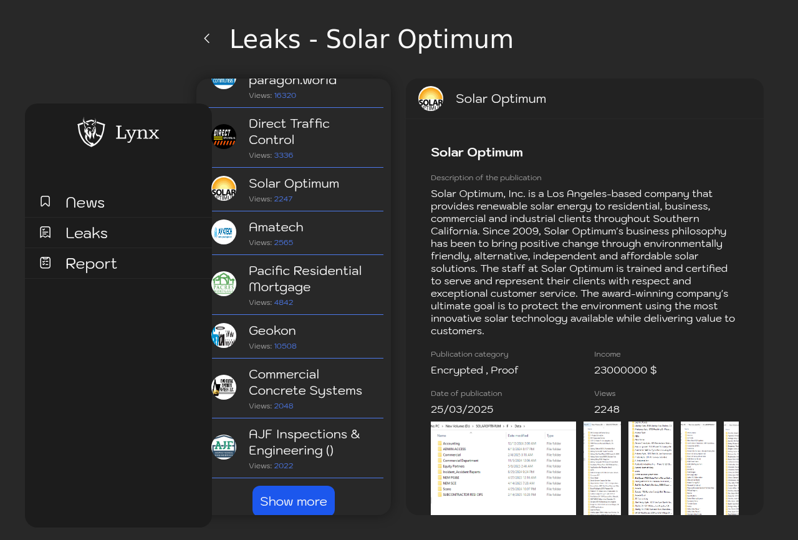Viewport: 798px width, 540px height.
Task: Click the Encrypted , Proof category value
Action: [474, 370]
